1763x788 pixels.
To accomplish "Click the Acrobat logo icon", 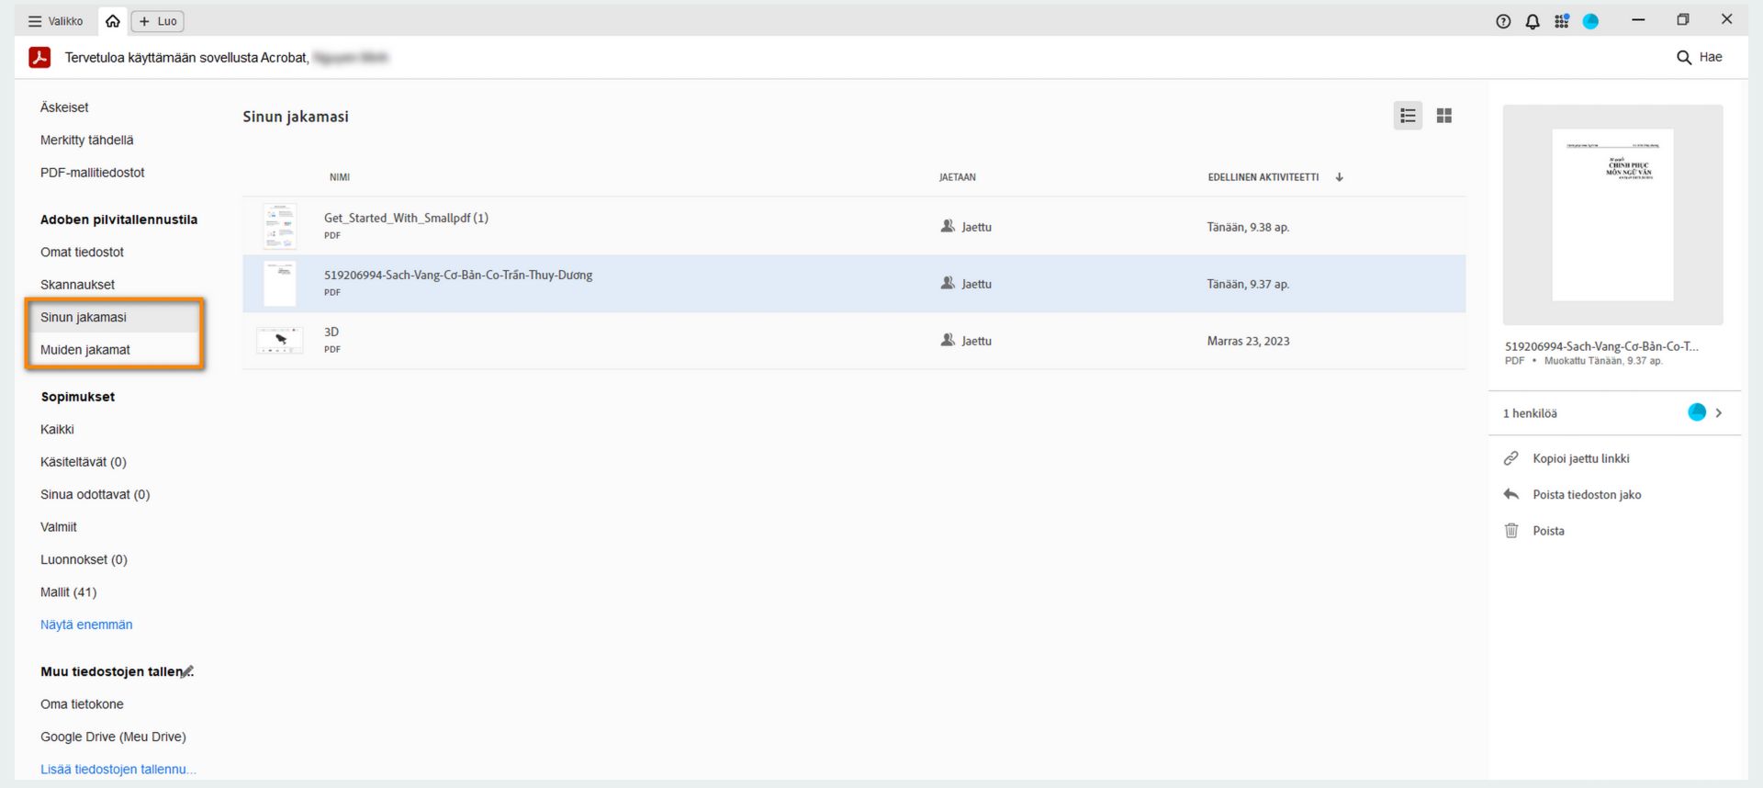I will (x=39, y=57).
